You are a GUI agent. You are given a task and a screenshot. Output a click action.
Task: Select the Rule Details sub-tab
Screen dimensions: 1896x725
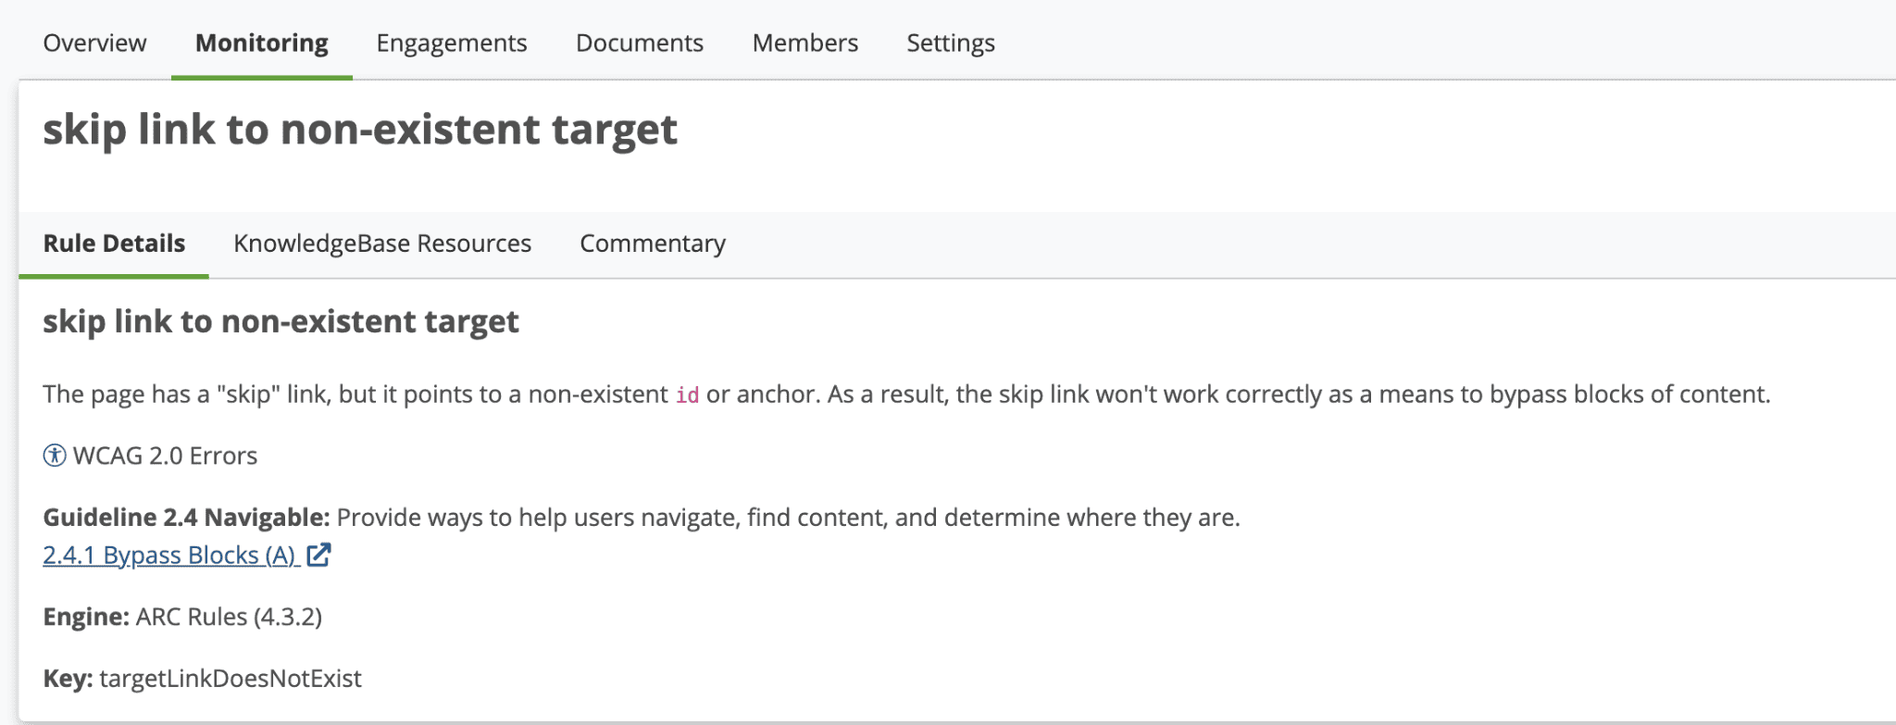[x=114, y=244]
